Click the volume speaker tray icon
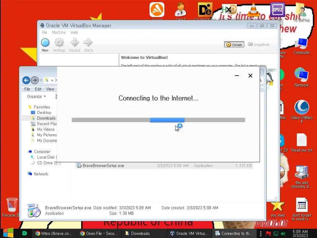The height and width of the screenshot is (238, 317). pyautogui.click(x=283, y=234)
